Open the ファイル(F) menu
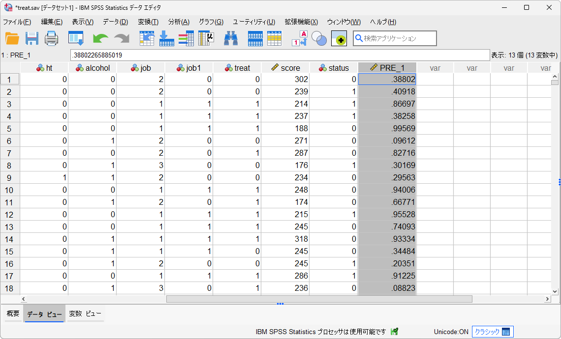Image resolution: width=561 pixels, height=339 pixels. 17,22
